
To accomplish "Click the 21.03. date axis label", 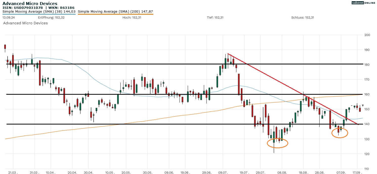I will point(13,172).
